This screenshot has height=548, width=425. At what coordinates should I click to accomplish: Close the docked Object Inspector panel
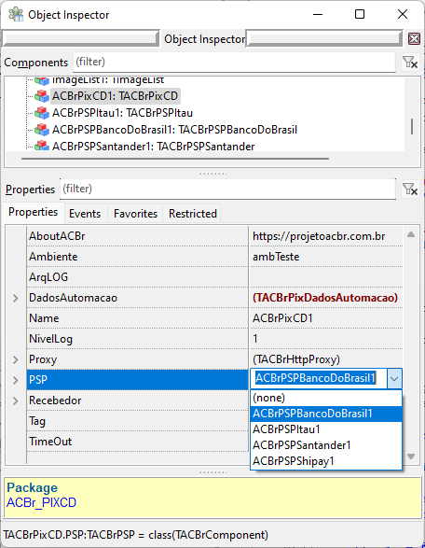[x=414, y=38]
